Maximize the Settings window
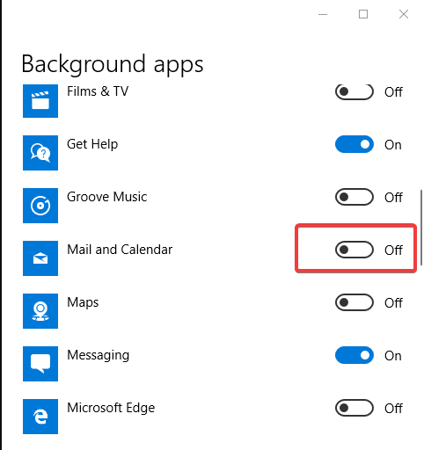This screenshot has height=450, width=424. (x=363, y=14)
